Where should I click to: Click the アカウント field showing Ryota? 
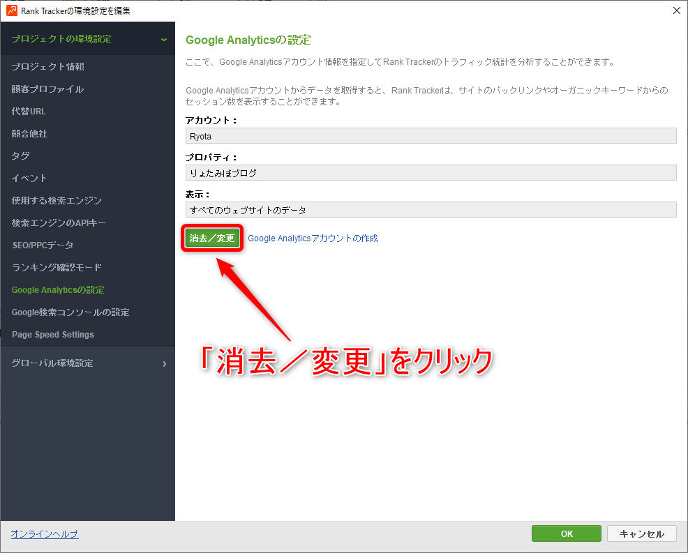pyautogui.click(x=431, y=136)
